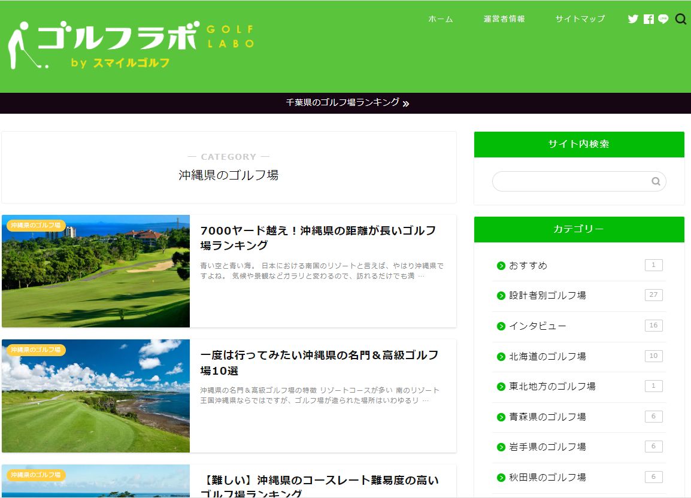This screenshot has height=498, width=691.
Task: Click the サイト内検索 widget heading
Action: point(579,144)
